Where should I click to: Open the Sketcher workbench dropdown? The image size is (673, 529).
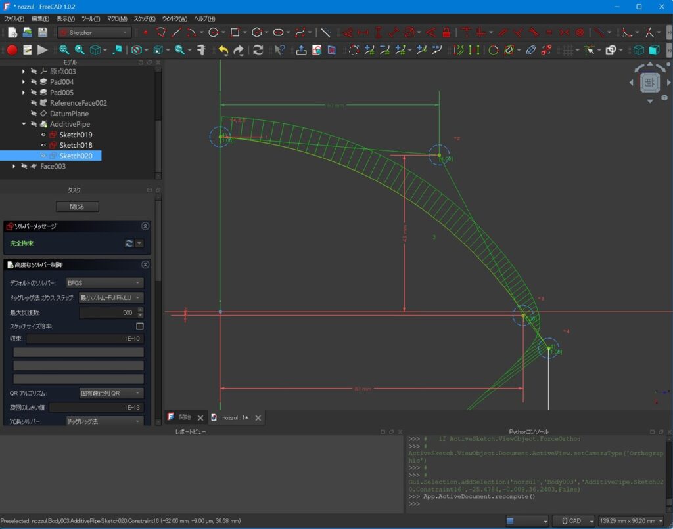click(x=95, y=32)
